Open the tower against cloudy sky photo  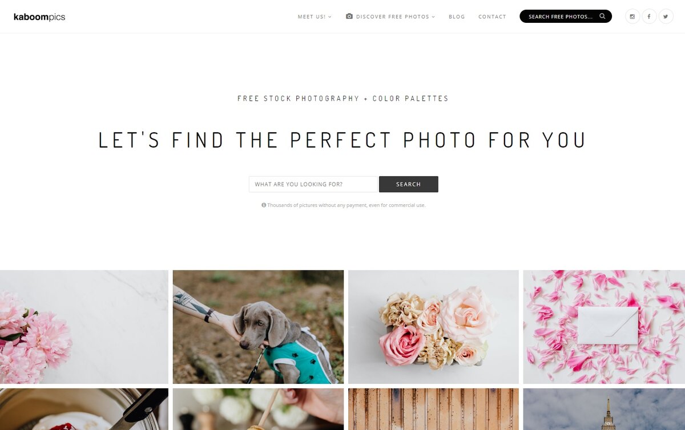tap(604, 409)
